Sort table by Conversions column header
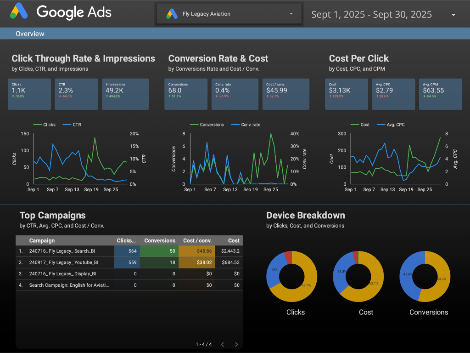Viewport: 470px width, 353px height. pos(160,240)
